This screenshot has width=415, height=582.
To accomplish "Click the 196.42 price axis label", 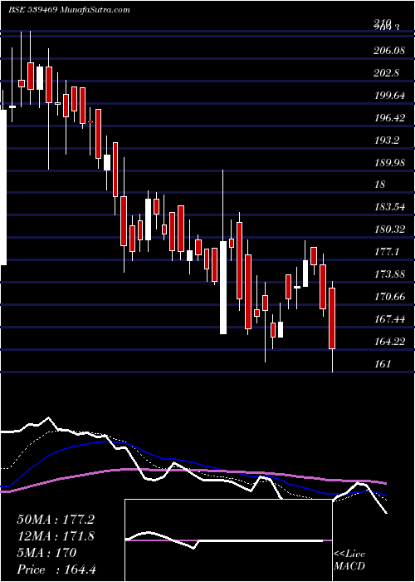I will [x=388, y=118].
